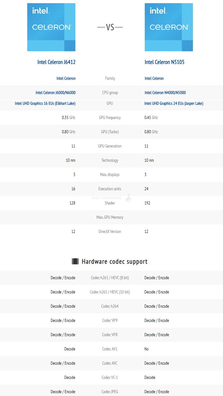This screenshot has height=396, width=223.
Task: Open Intel Celeron N4000/N5000 CPU group link
Action: tap(165, 93)
